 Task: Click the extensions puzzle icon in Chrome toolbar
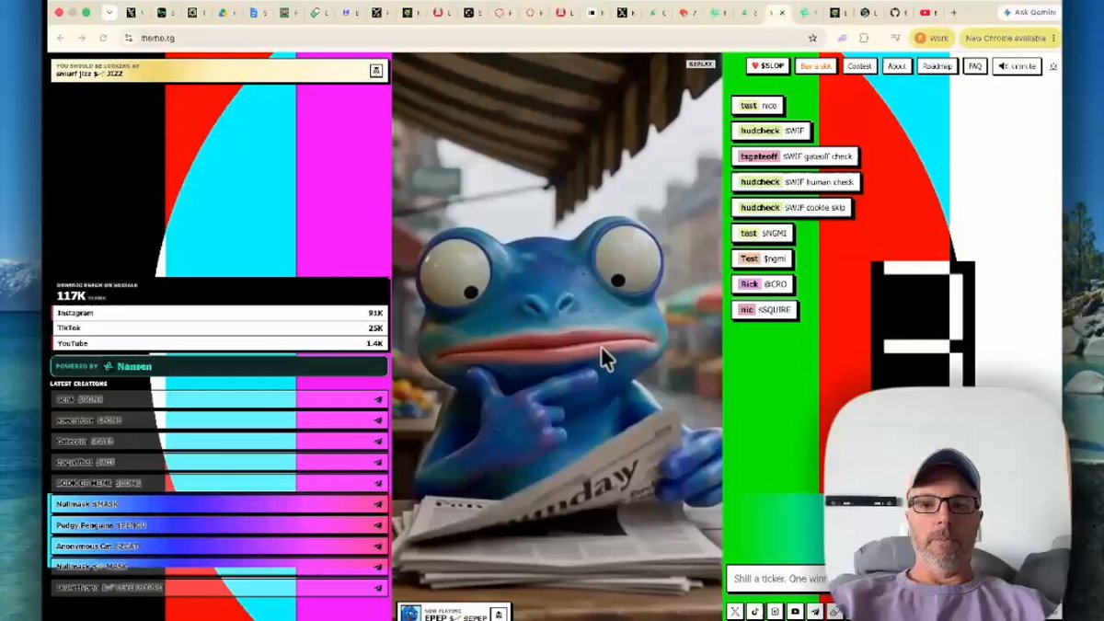point(864,38)
